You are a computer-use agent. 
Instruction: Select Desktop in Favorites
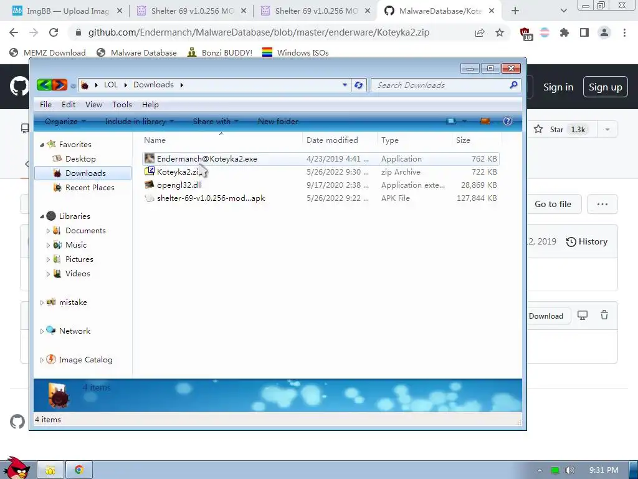coord(80,159)
